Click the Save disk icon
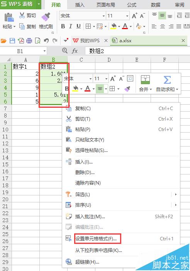 tap(12, 41)
